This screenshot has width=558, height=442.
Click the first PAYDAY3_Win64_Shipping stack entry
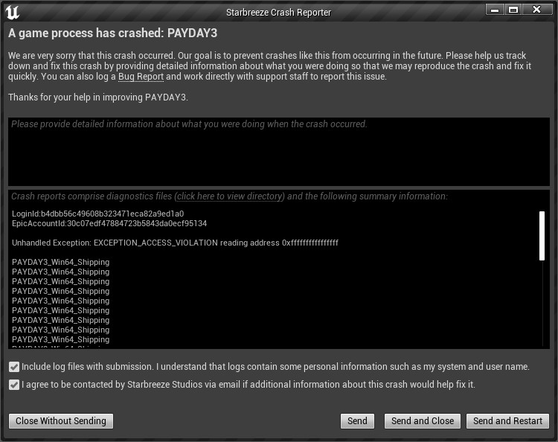[60, 262]
